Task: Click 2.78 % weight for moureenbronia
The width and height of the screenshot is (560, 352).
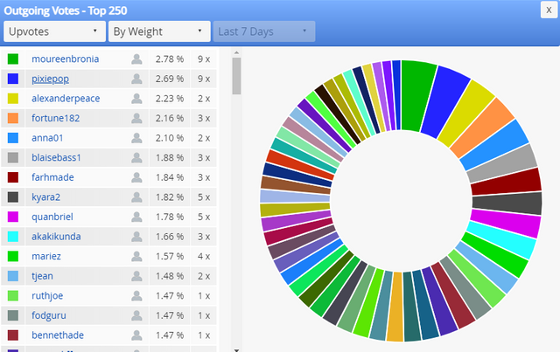Action: coord(170,59)
